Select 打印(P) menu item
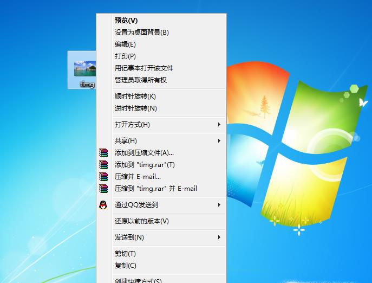372x283 pixels. pos(161,56)
